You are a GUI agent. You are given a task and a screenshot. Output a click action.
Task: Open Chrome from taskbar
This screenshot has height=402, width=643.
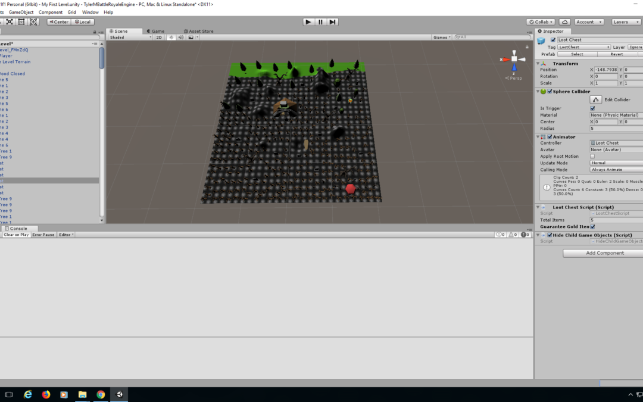[x=101, y=395]
